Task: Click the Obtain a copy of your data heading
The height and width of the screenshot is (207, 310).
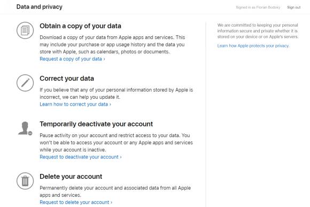Action: 81,26
